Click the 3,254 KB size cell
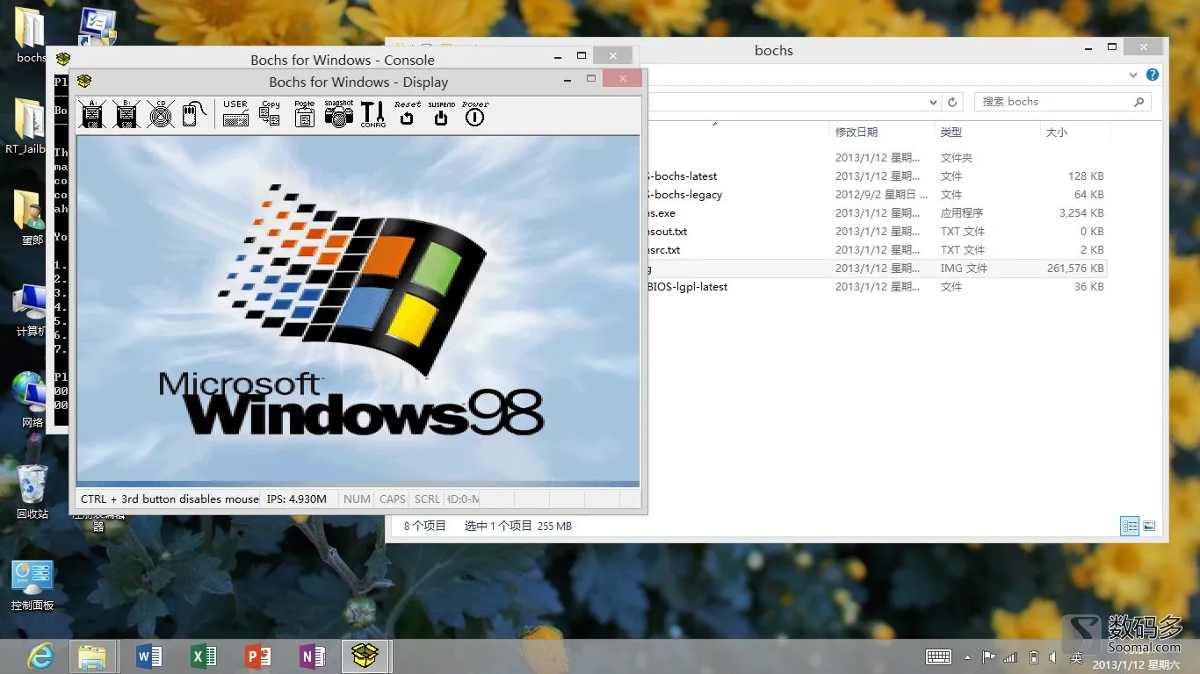Screen dimensions: 1200x674 1082,213
